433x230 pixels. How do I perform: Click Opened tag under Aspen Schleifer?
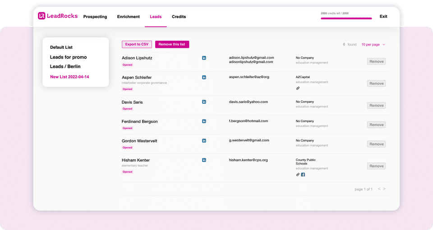(x=127, y=89)
